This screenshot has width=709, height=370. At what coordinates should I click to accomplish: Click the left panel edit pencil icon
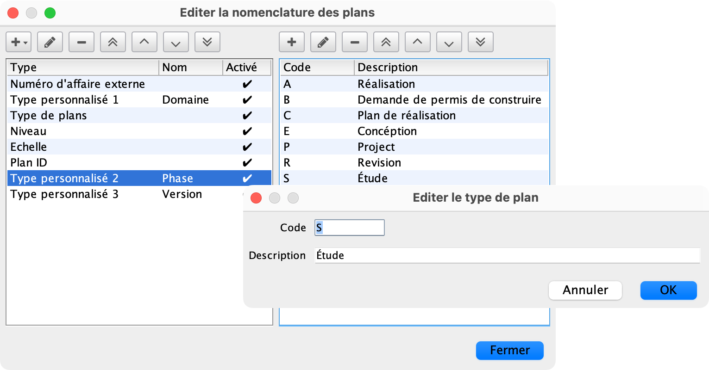pyautogui.click(x=50, y=42)
